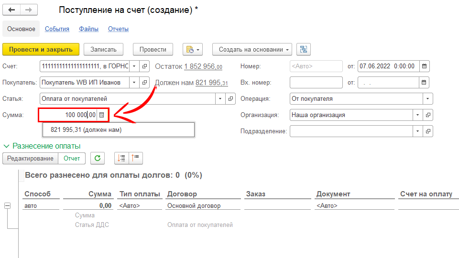Open the Файлы tab

[x=88, y=29]
